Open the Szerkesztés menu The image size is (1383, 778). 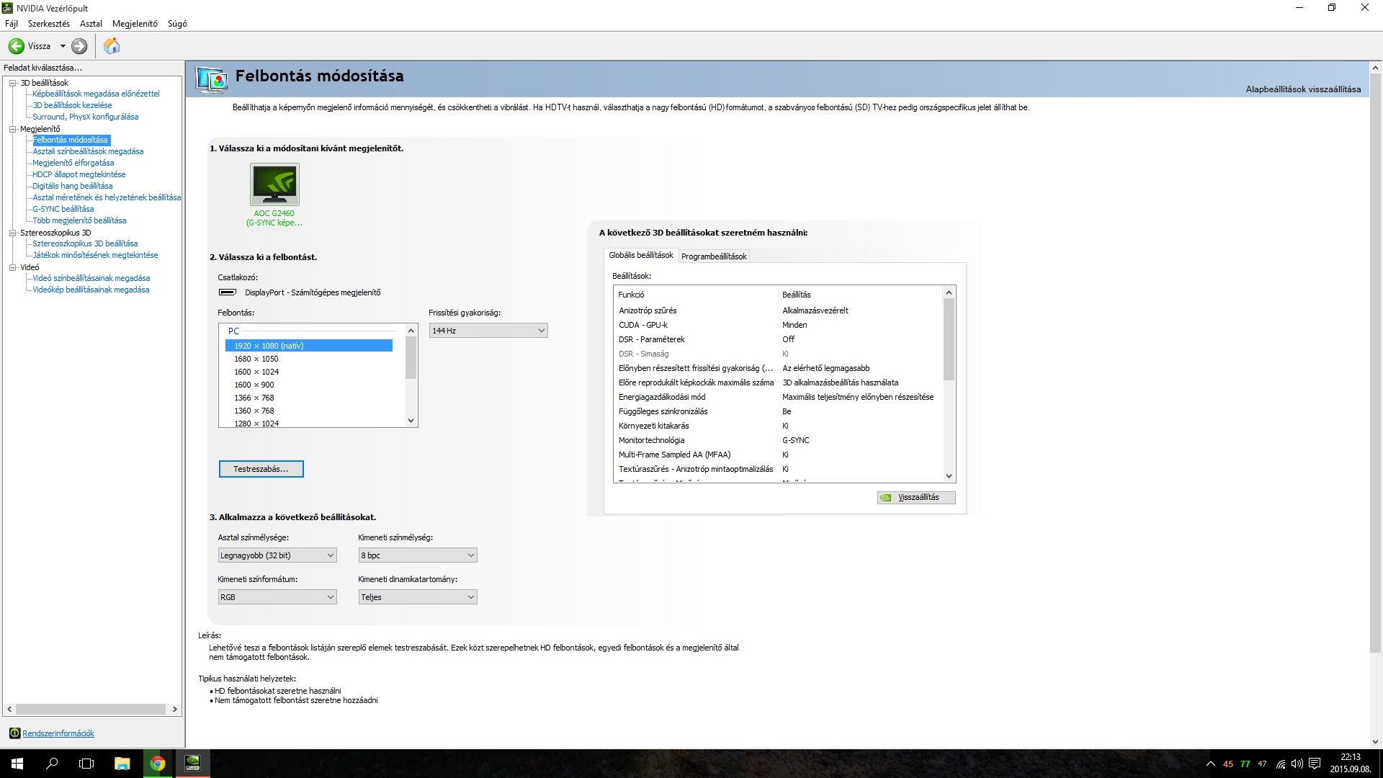pos(49,24)
